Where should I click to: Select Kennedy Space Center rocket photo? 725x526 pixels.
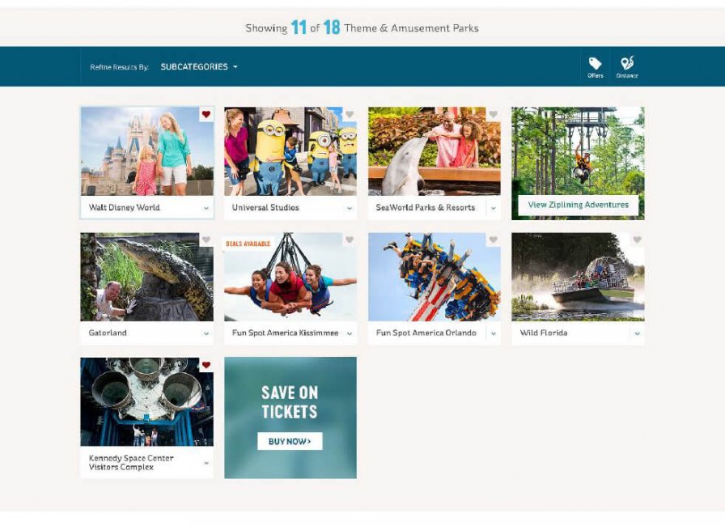[147, 402]
